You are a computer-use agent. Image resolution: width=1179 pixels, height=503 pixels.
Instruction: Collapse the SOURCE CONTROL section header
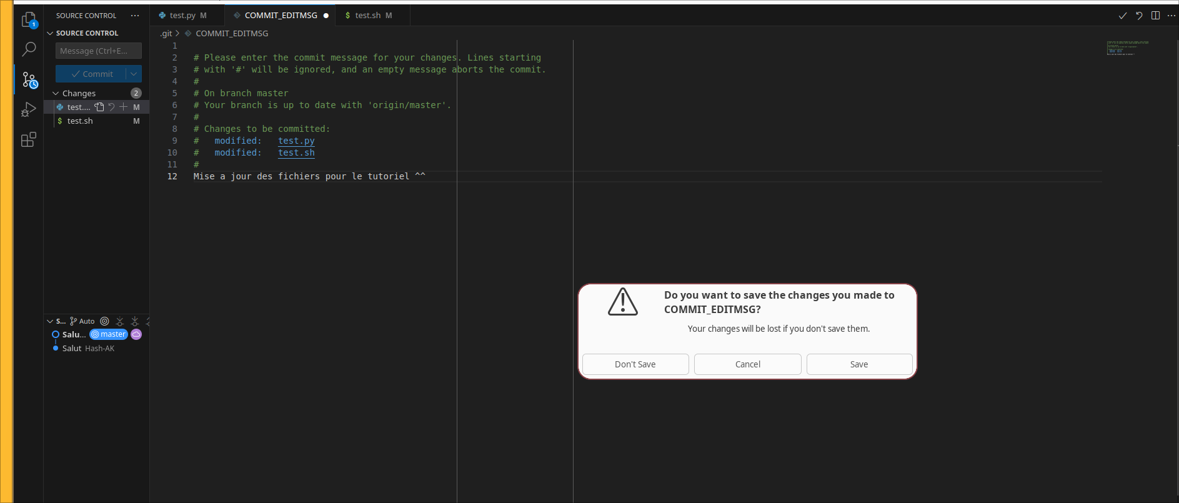(50, 33)
